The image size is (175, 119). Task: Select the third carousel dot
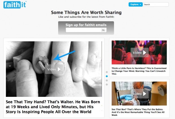click(107, 80)
